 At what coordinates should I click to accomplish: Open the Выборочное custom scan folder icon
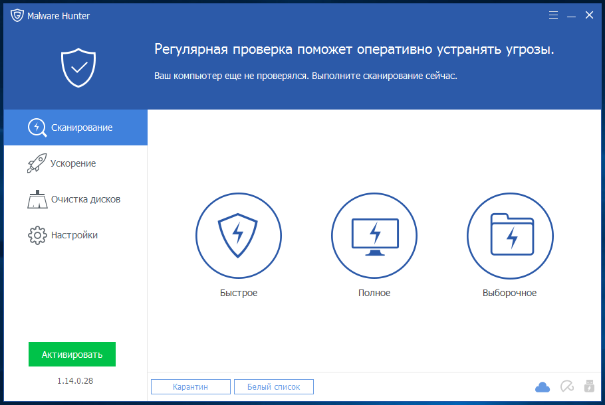pyautogui.click(x=510, y=234)
